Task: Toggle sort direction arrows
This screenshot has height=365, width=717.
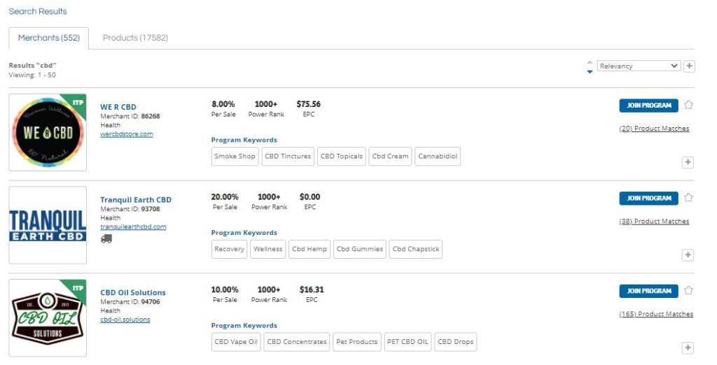Action: pyautogui.click(x=590, y=66)
